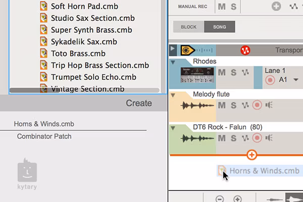Click Vintage Section.cmb file name
The width and height of the screenshot is (303, 202).
87,89
